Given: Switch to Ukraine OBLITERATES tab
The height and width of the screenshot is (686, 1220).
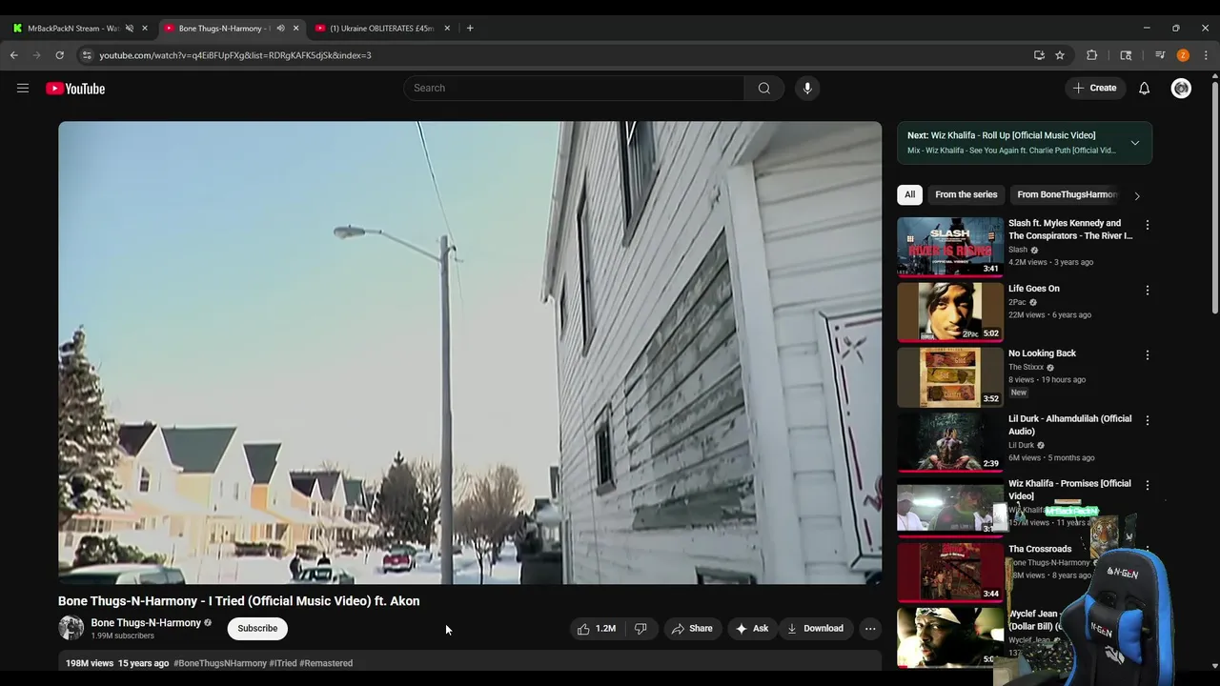Looking at the screenshot, I should [x=381, y=29].
